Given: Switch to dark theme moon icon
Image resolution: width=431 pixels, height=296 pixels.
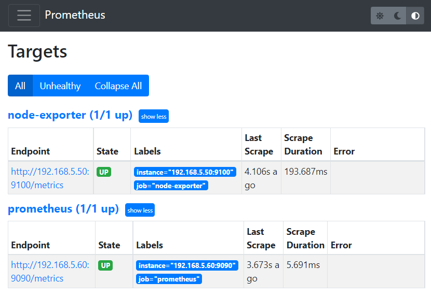Looking at the screenshot, I should (x=397, y=16).
